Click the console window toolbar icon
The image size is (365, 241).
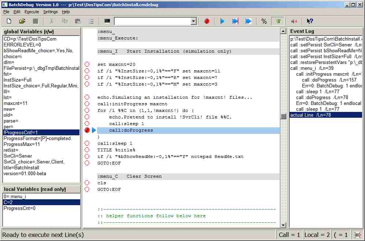107,21
